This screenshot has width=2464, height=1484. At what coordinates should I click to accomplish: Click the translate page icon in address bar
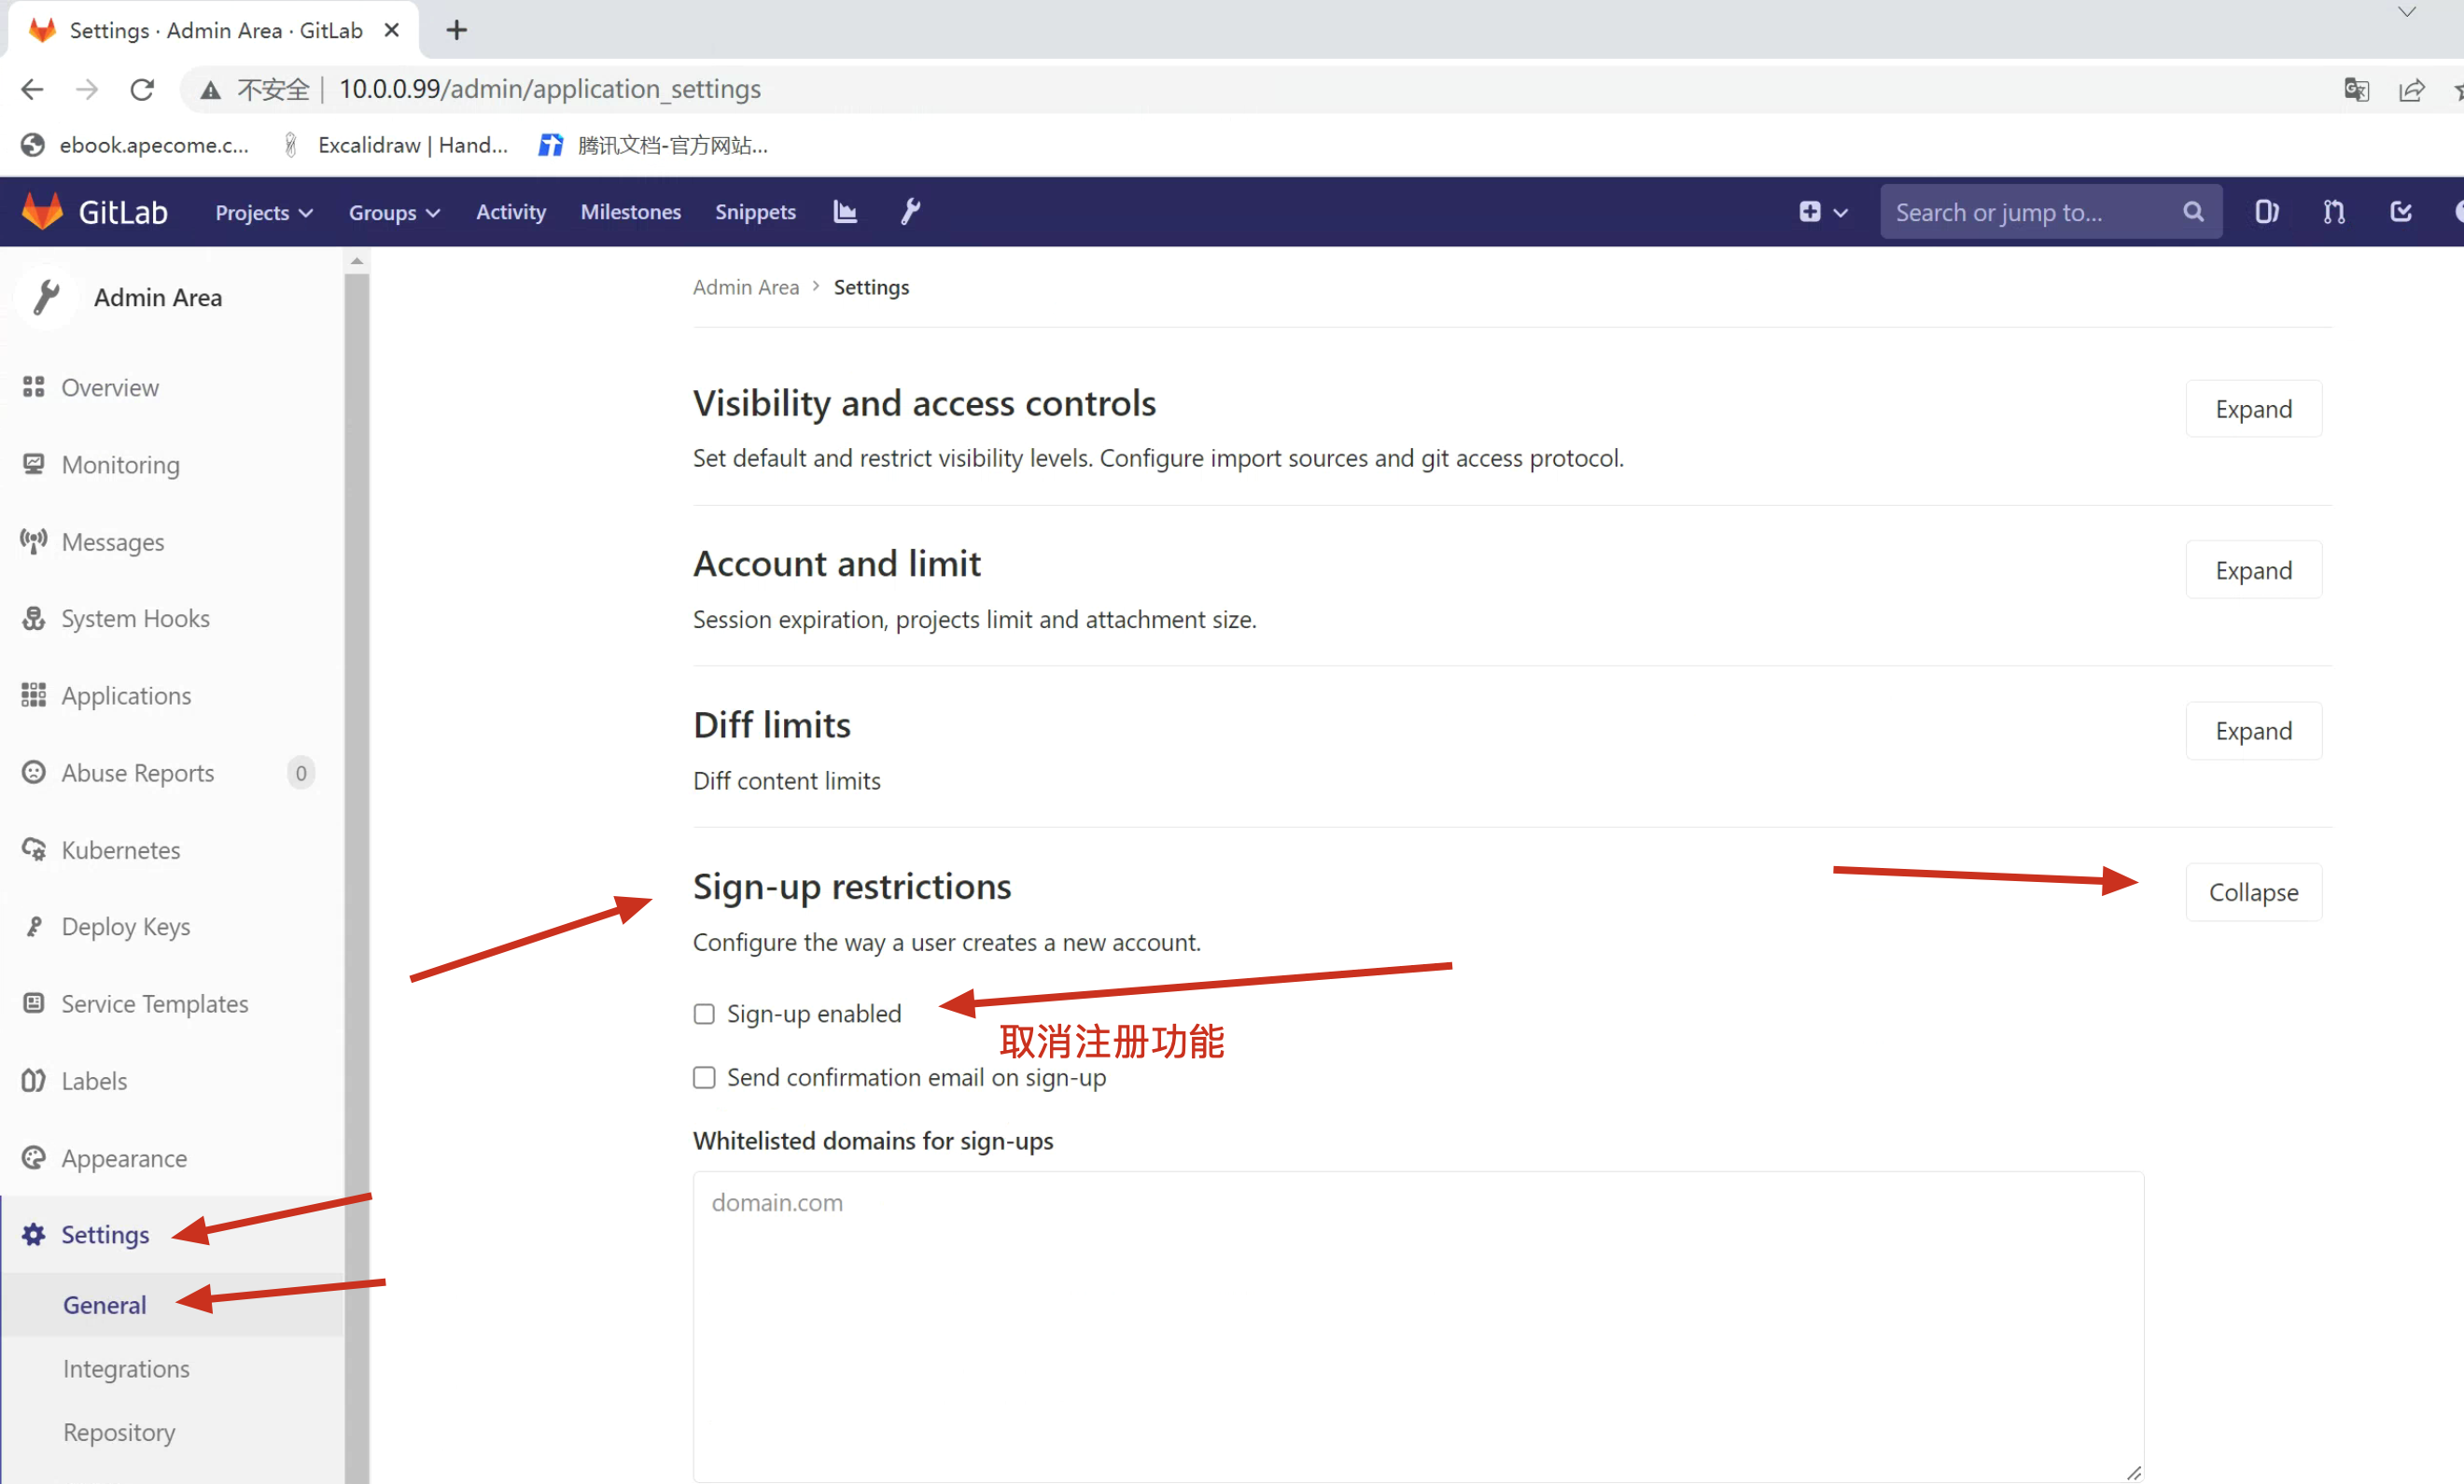pyautogui.click(x=2356, y=90)
